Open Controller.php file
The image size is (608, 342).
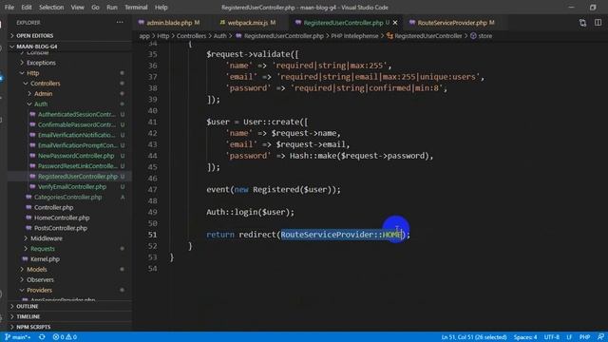click(53, 207)
